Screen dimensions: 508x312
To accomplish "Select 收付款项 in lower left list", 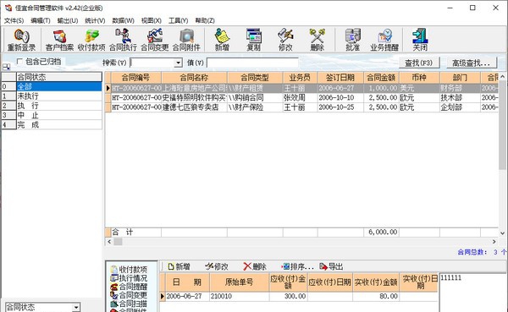I will coord(129,269).
